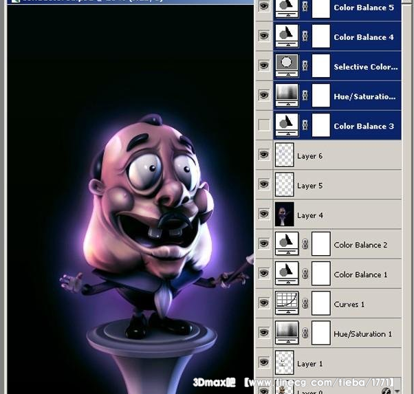The image size is (414, 394).
Task: Hide the Hue/Saturation 1 layer
Action: (x=264, y=332)
